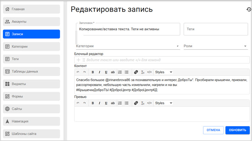Open Виджеты sidebar section
Viewport: 252px width, 141px height.
(x=31, y=84)
